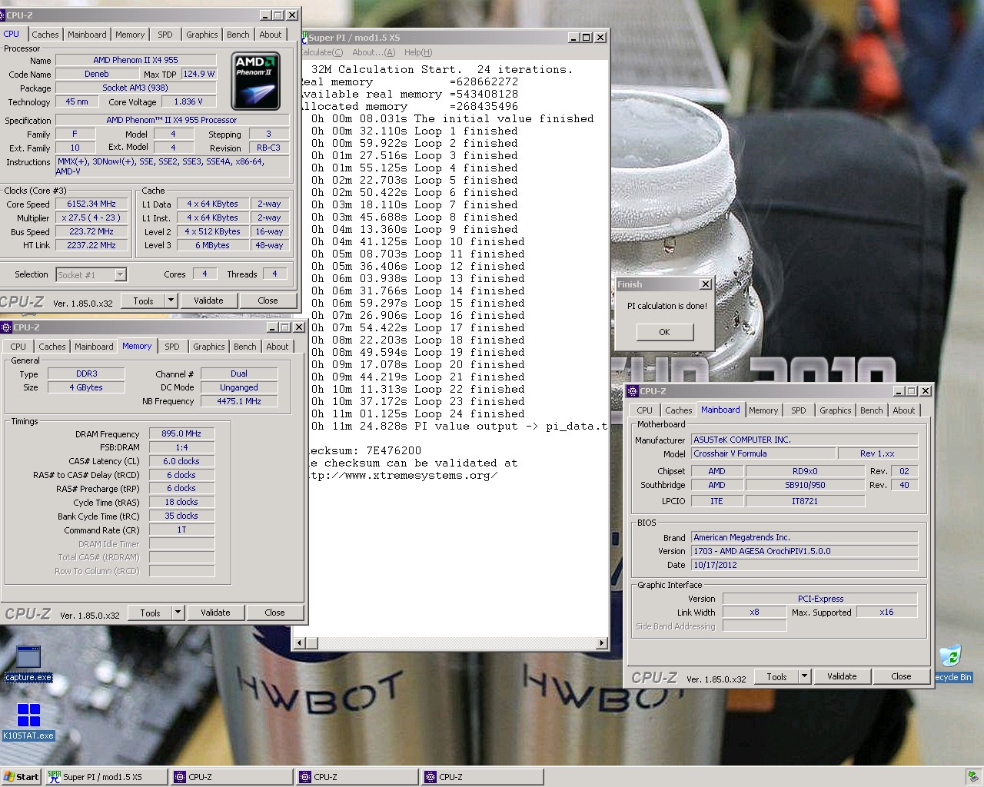Click the first CPU-Z taskbar button

point(231,777)
